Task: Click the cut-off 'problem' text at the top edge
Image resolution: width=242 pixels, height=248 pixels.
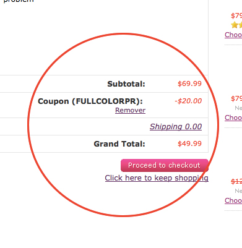Action: click(x=19, y=1)
